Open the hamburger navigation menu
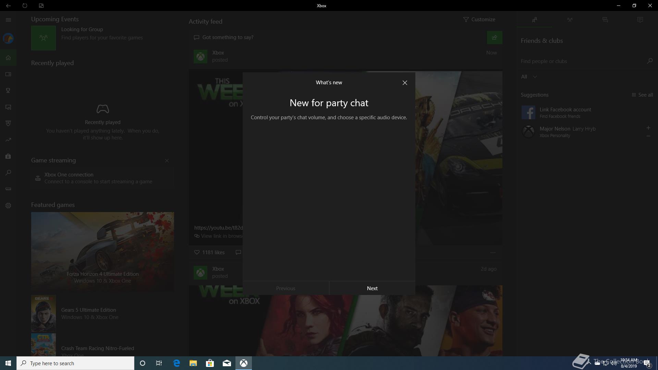The image size is (658, 370). point(8,20)
